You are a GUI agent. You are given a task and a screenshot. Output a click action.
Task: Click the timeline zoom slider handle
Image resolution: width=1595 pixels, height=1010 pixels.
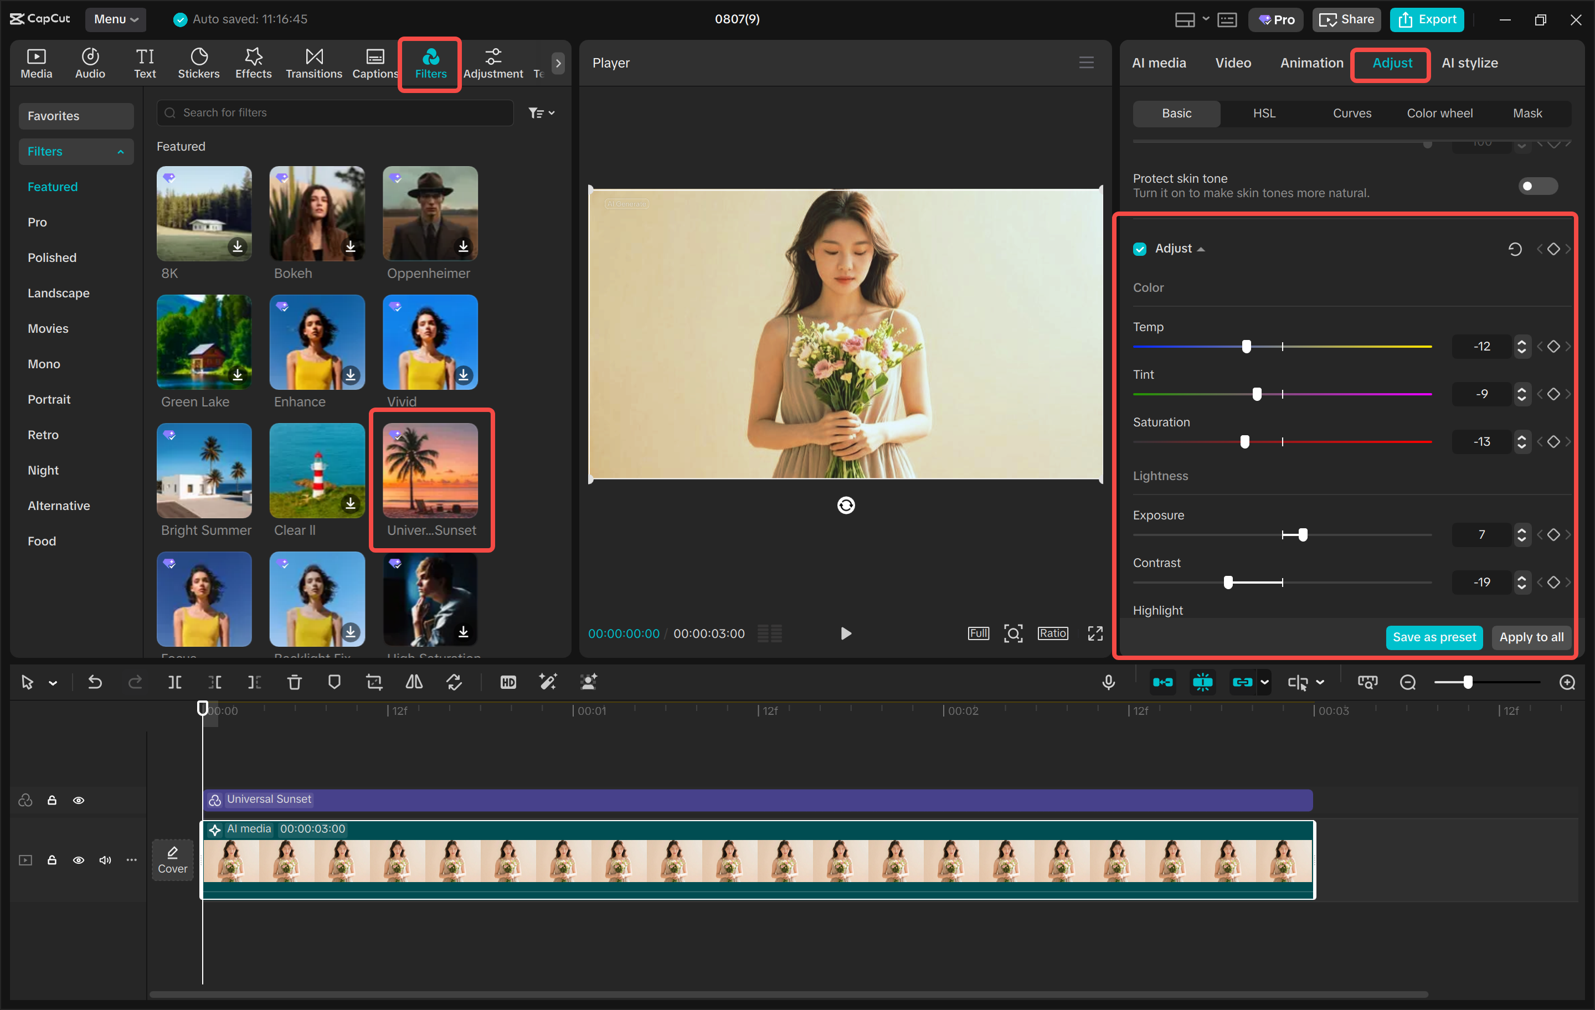(x=1468, y=682)
